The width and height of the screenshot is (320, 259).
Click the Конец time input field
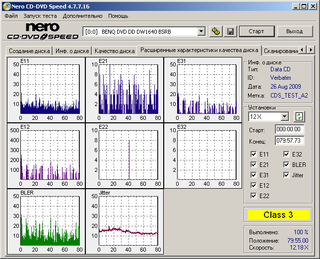289,140
